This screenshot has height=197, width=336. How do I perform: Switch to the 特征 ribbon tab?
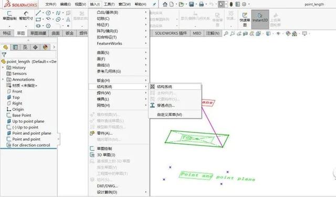[x=7, y=33]
